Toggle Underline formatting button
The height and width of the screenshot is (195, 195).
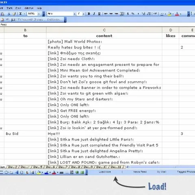(x=99, y=14)
